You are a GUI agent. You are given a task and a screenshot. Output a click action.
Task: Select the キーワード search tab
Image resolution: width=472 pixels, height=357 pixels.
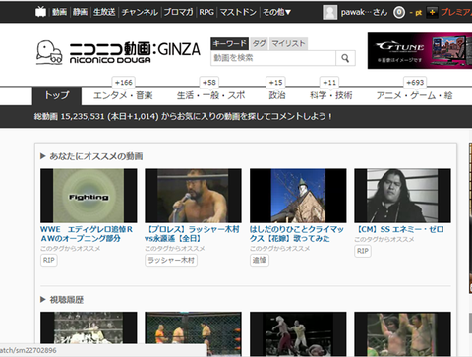tap(229, 43)
